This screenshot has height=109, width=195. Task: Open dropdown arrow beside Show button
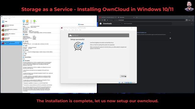click(x=36, y=21)
